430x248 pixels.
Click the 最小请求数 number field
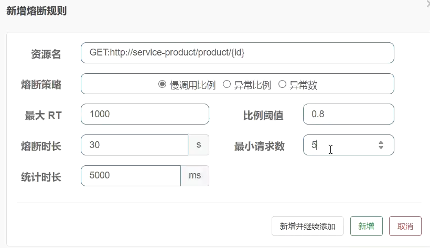[x=349, y=145]
